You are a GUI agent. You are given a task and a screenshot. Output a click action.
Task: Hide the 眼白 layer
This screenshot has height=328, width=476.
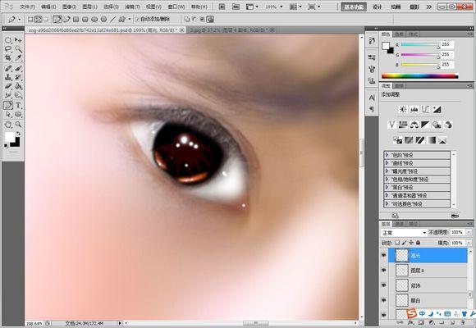[384, 300]
